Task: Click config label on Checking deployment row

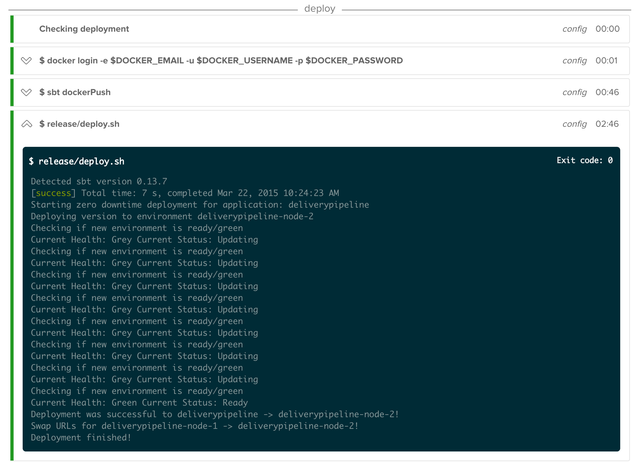Action: (574, 29)
